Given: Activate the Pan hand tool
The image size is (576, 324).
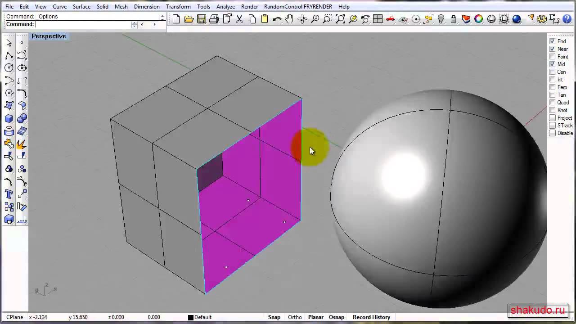Looking at the screenshot, I should pos(290,19).
